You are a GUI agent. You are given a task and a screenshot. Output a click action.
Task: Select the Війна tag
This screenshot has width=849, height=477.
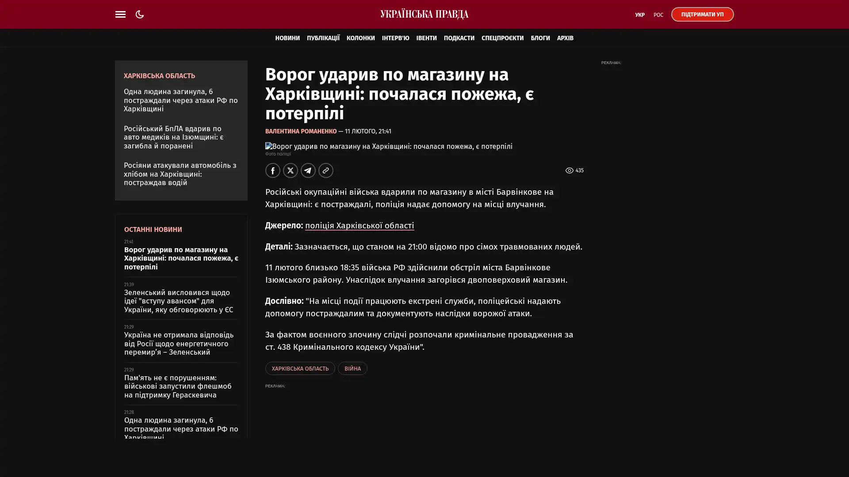(352, 368)
